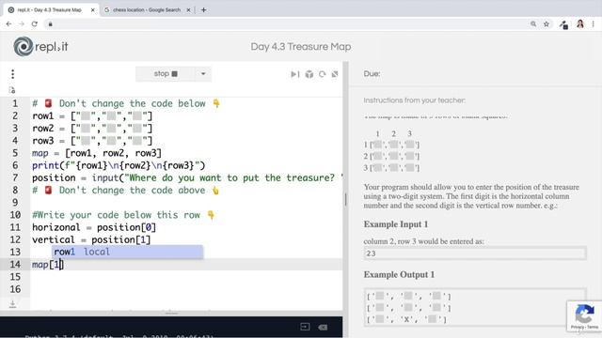Click the download icon at editor bottom-left
This screenshot has width=602, height=338.
point(12,304)
